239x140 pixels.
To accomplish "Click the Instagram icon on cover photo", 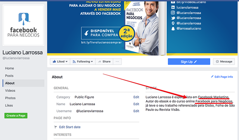I will point(173,13).
